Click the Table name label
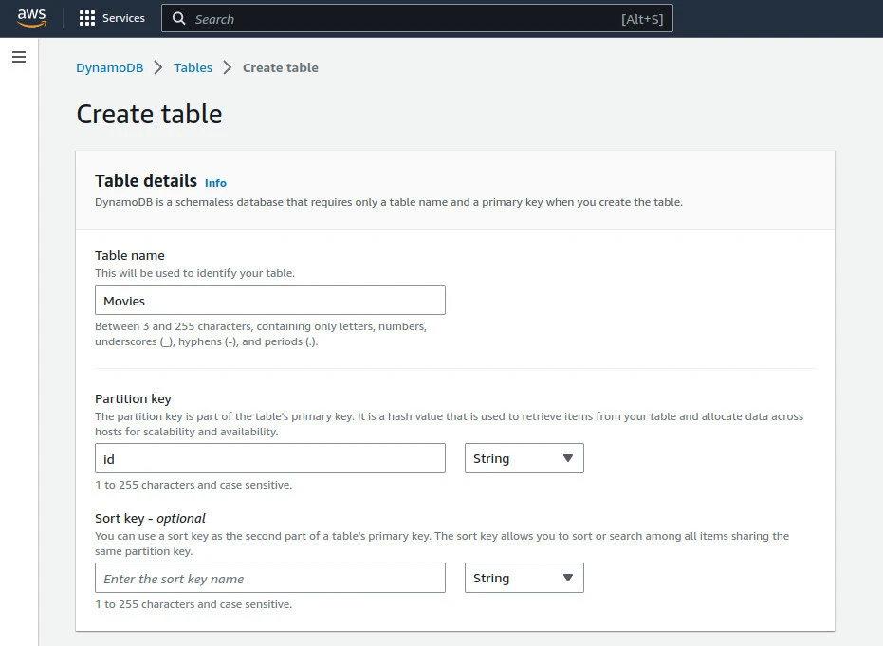The height and width of the screenshot is (646, 883). click(x=130, y=255)
